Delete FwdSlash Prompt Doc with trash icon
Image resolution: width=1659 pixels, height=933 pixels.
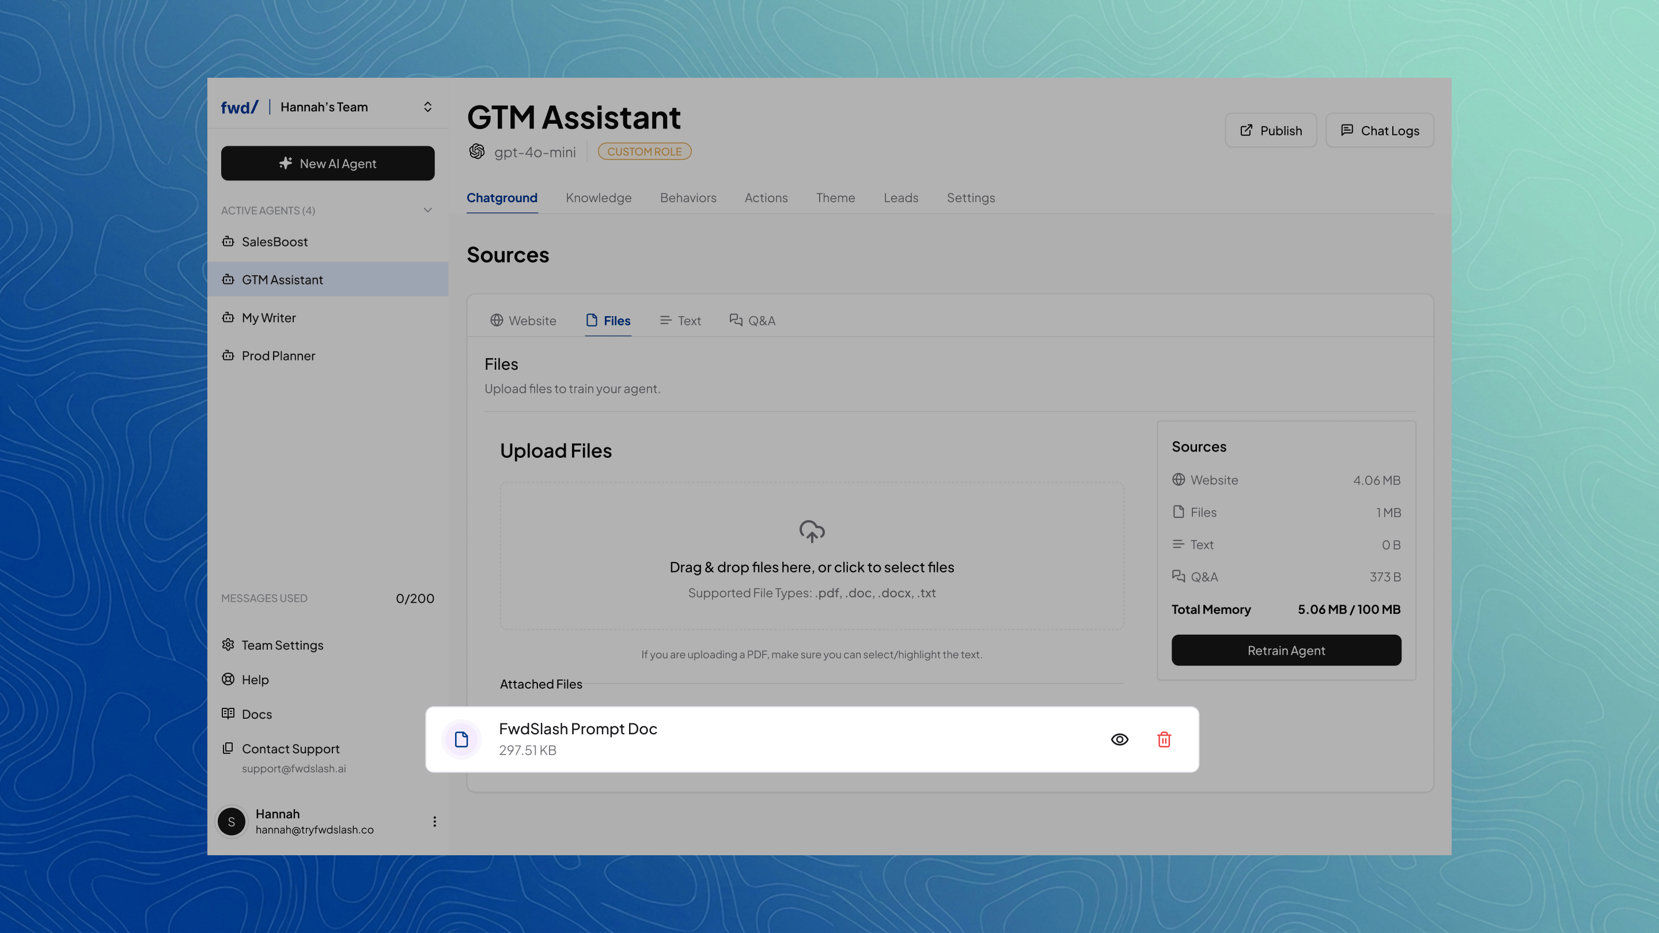point(1164,739)
